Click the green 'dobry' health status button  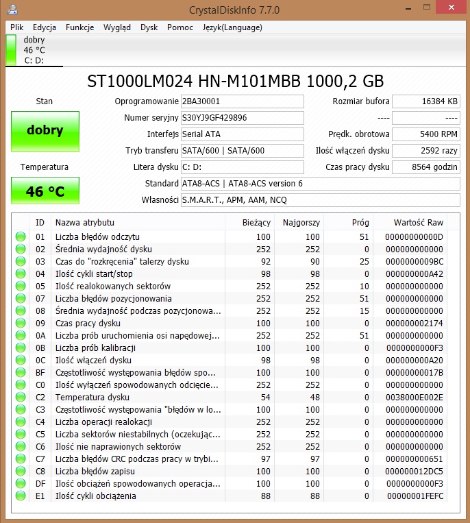(x=45, y=132)
